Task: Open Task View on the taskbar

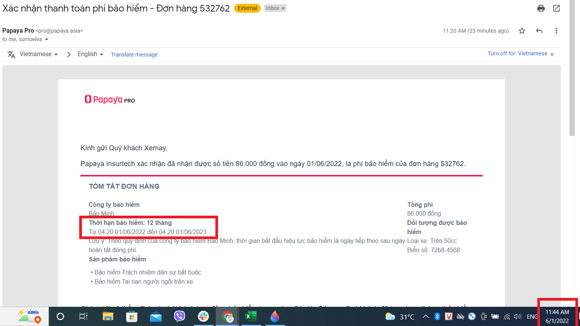Action: [83, 316]
